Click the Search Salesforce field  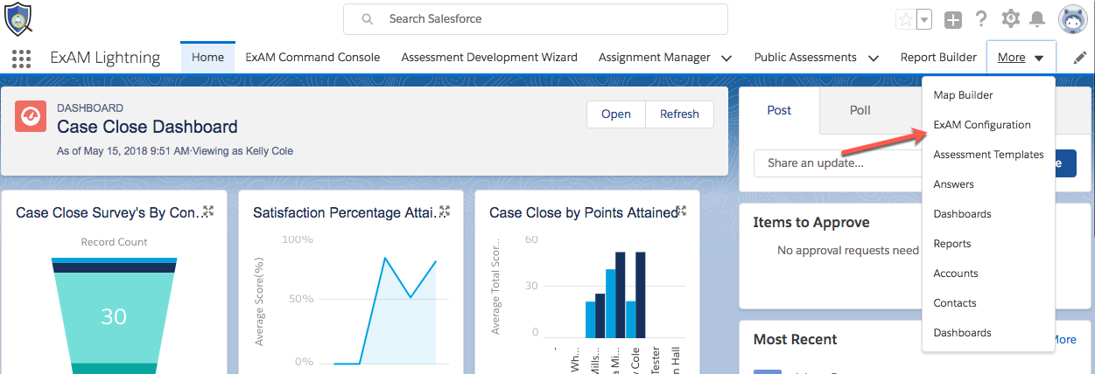pos(535,19)
